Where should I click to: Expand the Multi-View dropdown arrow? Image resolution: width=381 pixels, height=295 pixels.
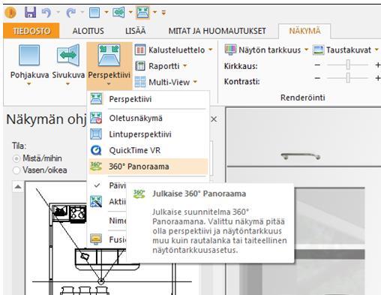195,82
